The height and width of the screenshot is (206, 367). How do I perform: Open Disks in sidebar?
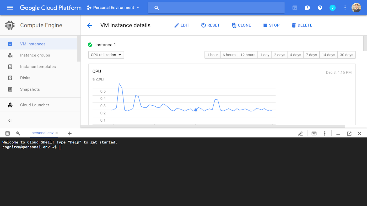point(38,78)
